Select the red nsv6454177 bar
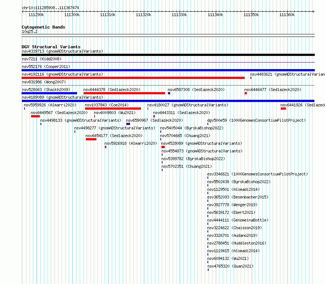325x284 pixels. [91, 139]
